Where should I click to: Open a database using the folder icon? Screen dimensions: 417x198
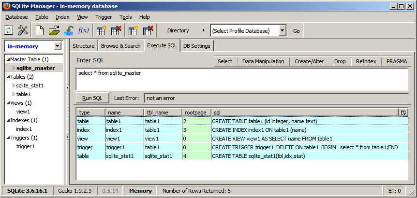(x=54, y=30)
